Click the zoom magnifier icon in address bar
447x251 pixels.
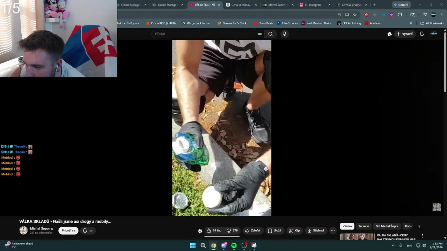point(340,15)
